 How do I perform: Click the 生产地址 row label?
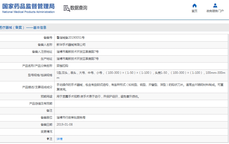[x=46, y=59]
